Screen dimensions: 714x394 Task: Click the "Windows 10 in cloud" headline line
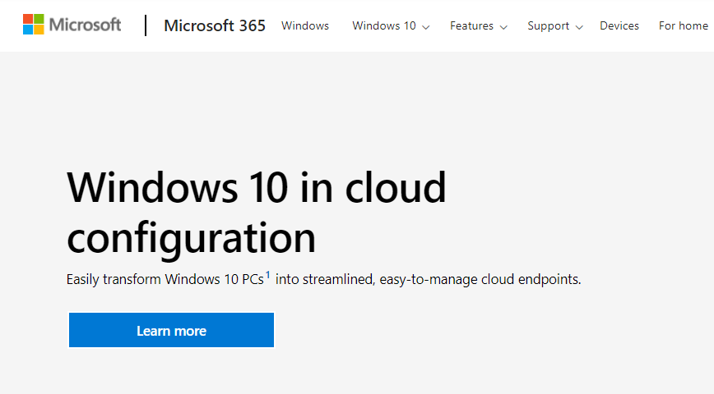coord(257,187)
